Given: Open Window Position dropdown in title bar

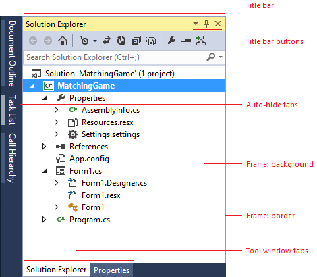Looking at the screenshot, I should click(x=196, y=24).
